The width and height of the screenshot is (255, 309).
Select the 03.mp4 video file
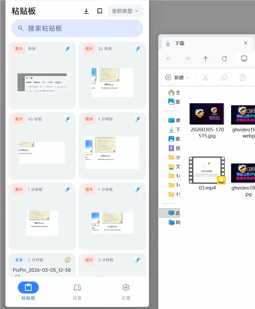tap(207, 170)
